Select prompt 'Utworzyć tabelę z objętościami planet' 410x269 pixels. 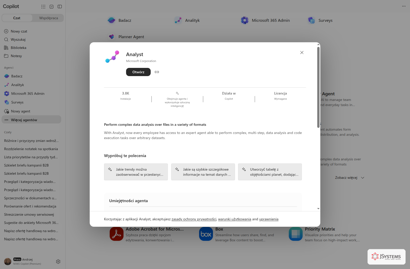pos(270,172)
